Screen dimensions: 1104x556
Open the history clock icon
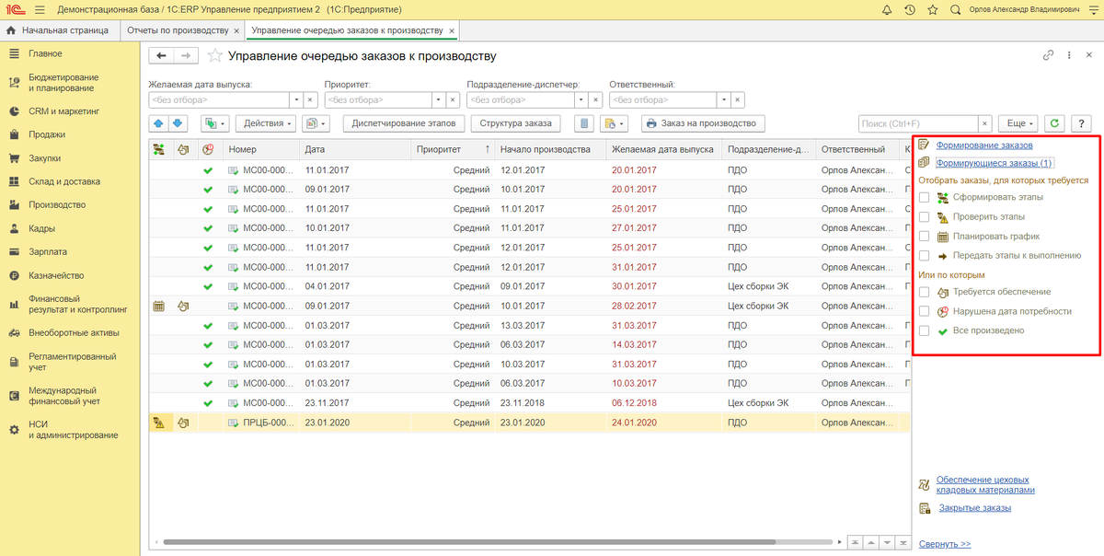(910, 9)
